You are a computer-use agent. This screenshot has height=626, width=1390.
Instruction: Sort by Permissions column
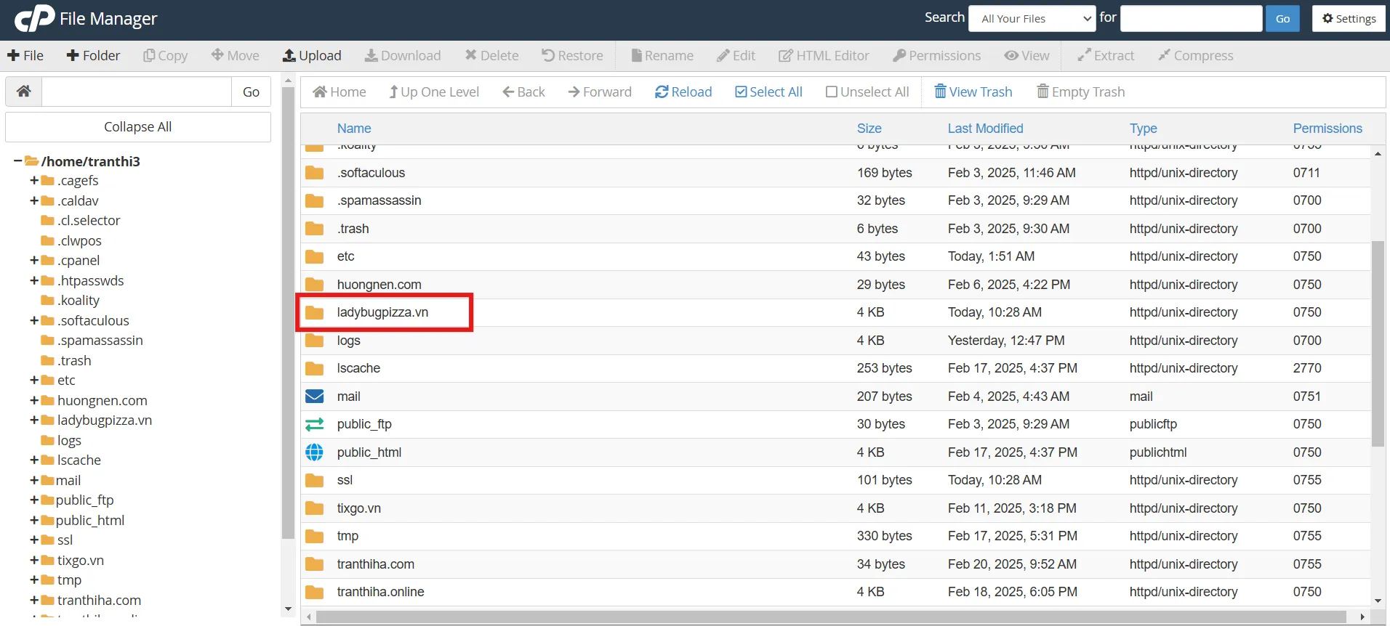(x=1327, y=129)
